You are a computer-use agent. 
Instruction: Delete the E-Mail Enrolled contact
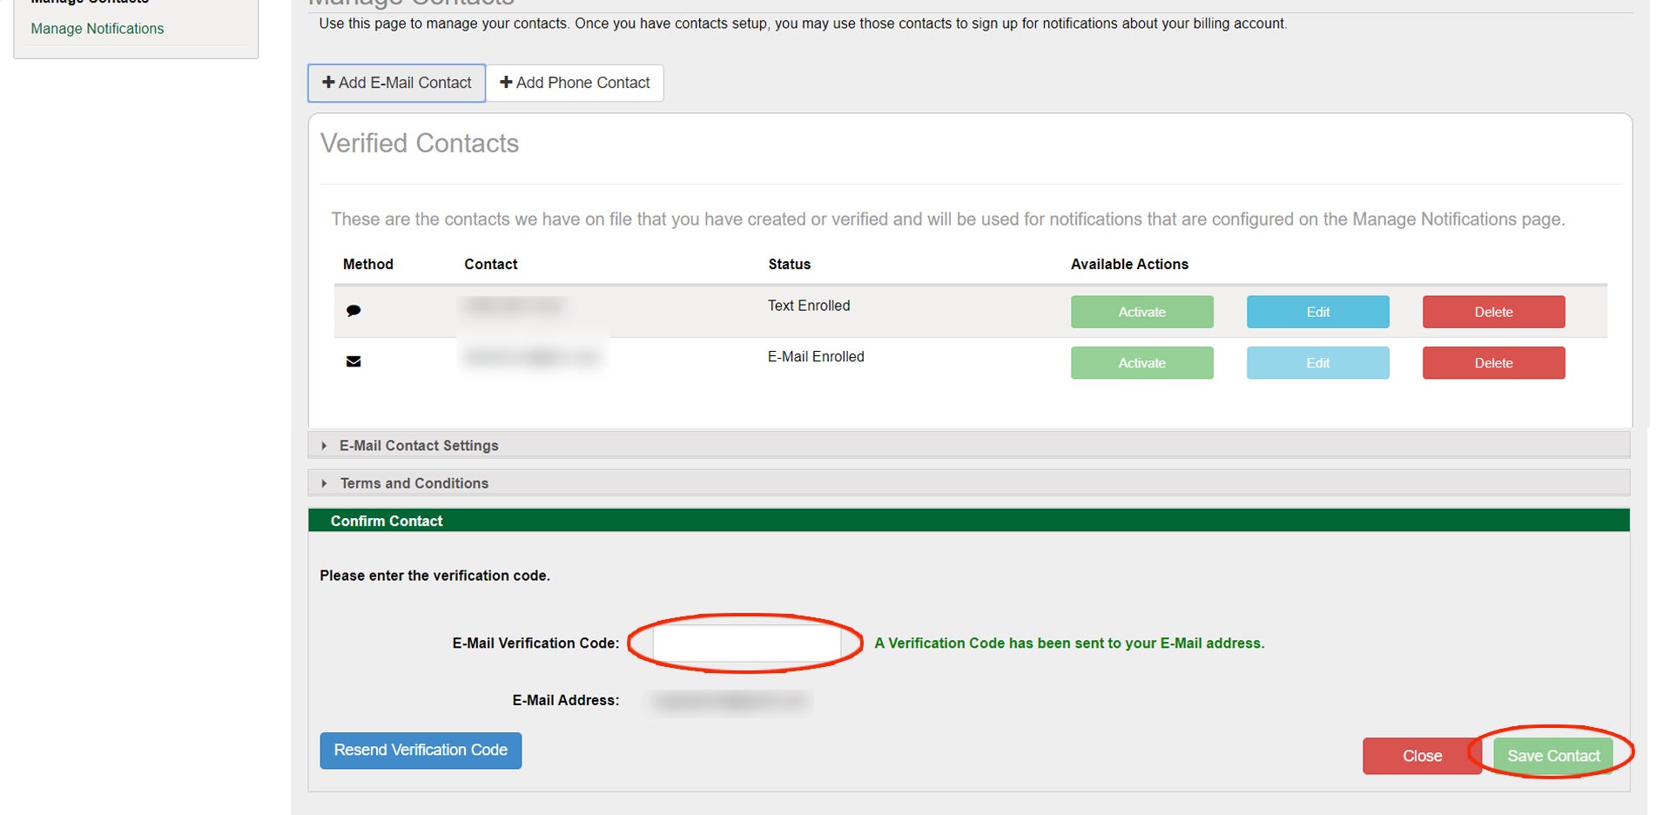(x=1493, y=363)
